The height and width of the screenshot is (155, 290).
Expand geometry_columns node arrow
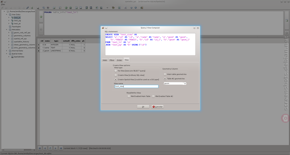pos(9,35)
